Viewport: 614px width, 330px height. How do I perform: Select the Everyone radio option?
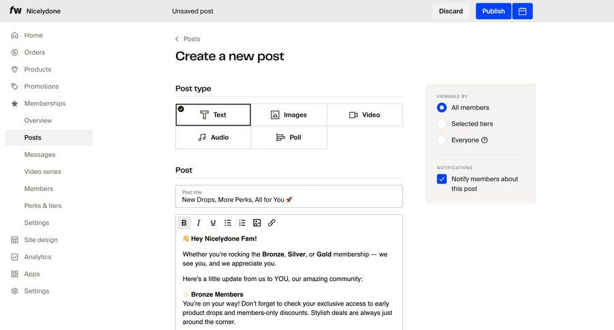click(x=441, y=140)
